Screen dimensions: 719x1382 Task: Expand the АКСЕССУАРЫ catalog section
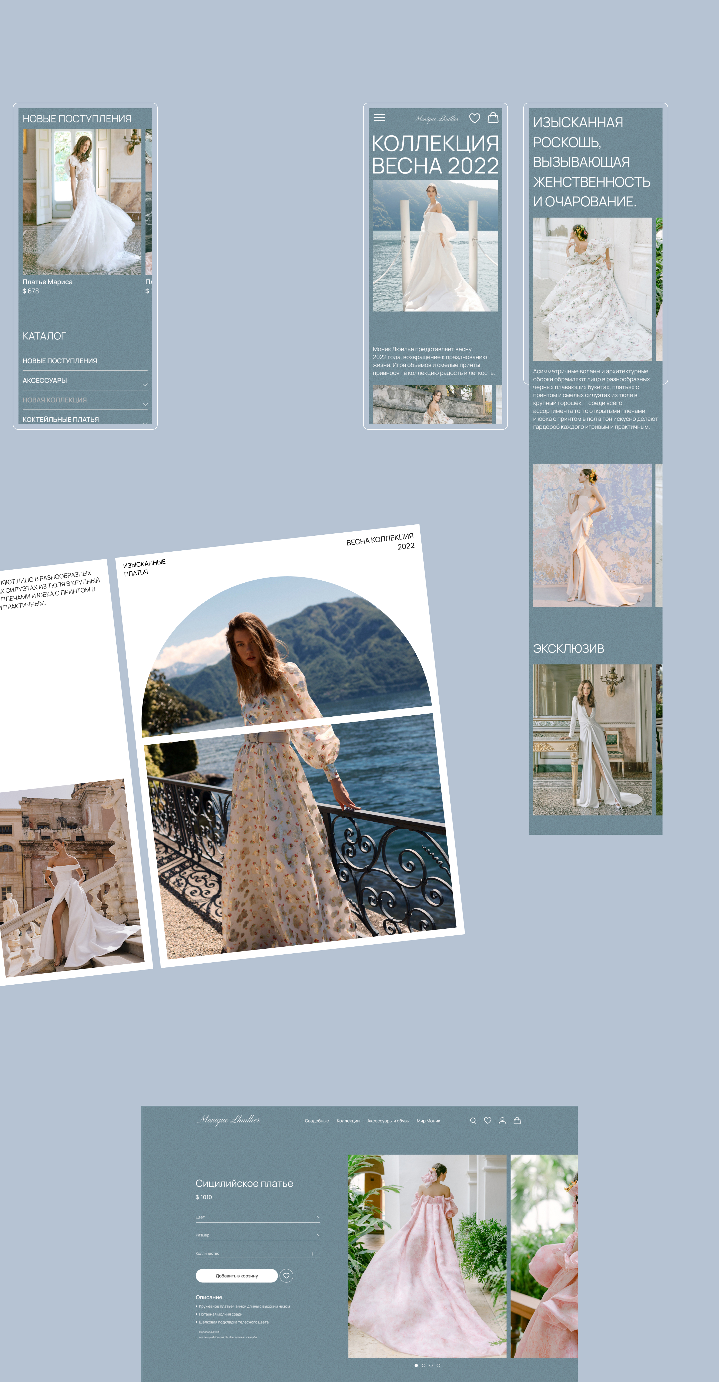point(145,385)
